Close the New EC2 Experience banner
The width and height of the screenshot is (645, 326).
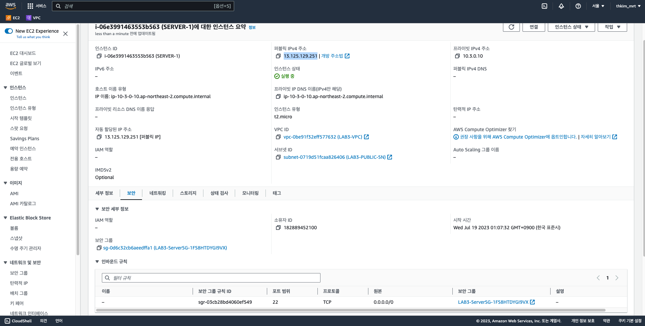point(65,34)
